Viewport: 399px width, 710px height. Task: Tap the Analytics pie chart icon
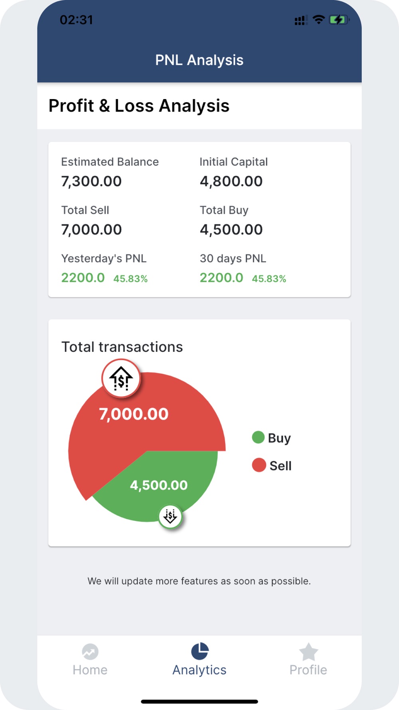(199, 651)
